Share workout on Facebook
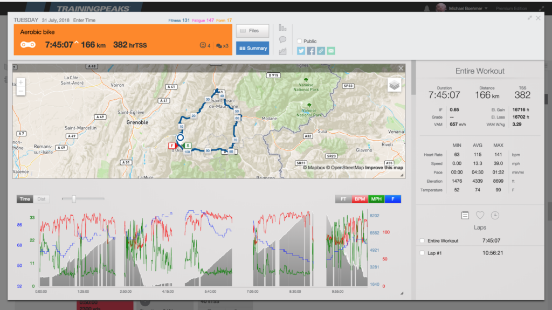The image size is (552, 310). pyautogui.click(x=311, y=51)
